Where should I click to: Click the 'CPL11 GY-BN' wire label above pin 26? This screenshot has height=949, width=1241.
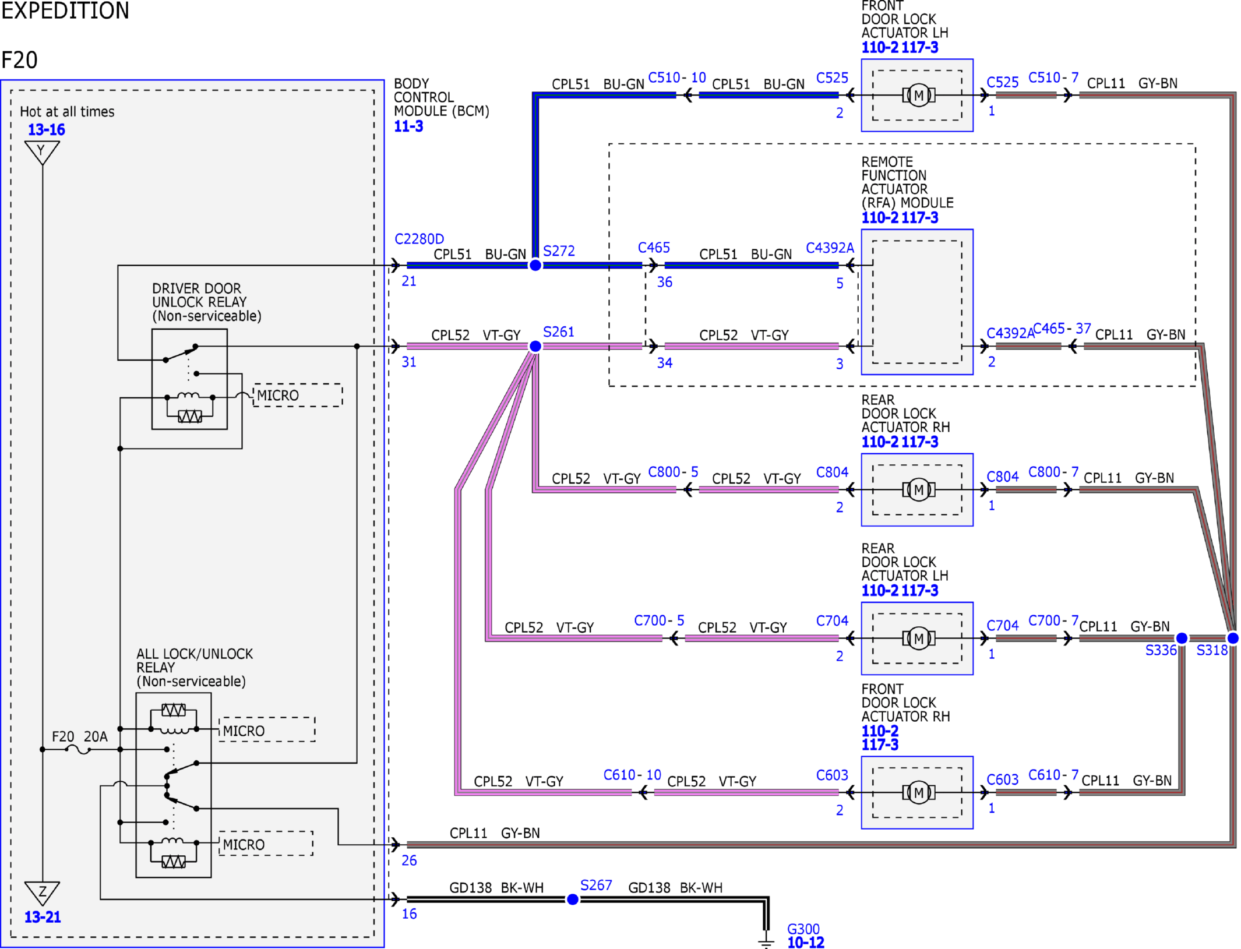click(495, 834)
